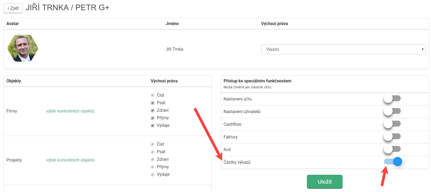The width and height of the screenshot is (431, 192).
Task: Enable Cashflow access toggle
Action: (x=392, y=124)
